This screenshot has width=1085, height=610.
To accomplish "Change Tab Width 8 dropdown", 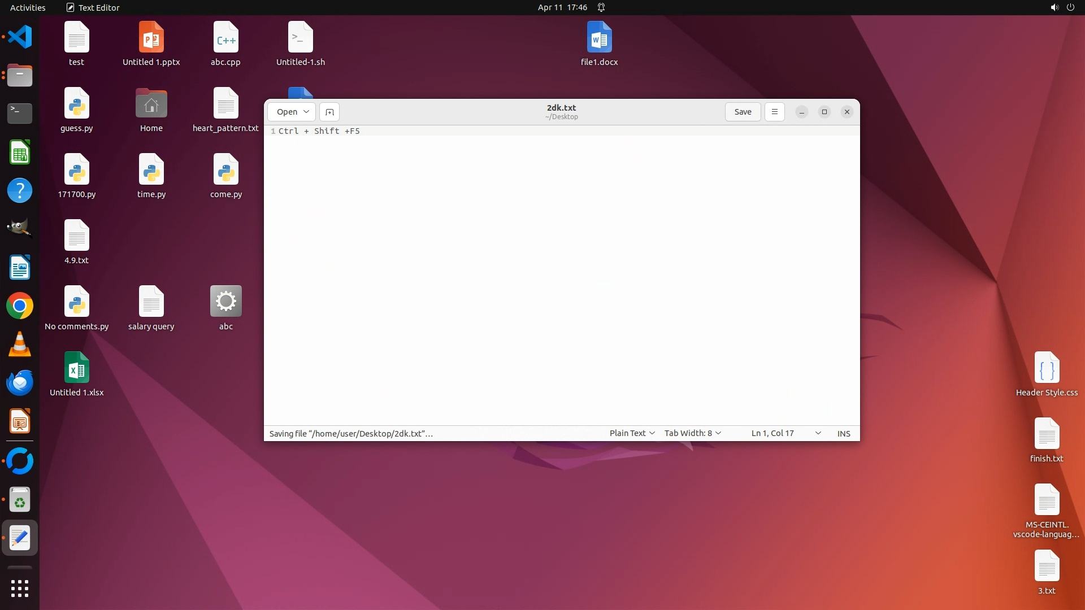I will [692, 433].
